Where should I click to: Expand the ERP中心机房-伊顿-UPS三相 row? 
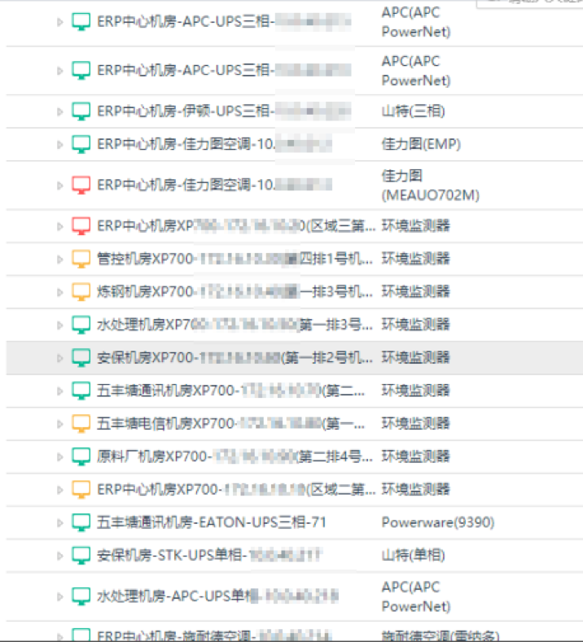tap(59, 111)
